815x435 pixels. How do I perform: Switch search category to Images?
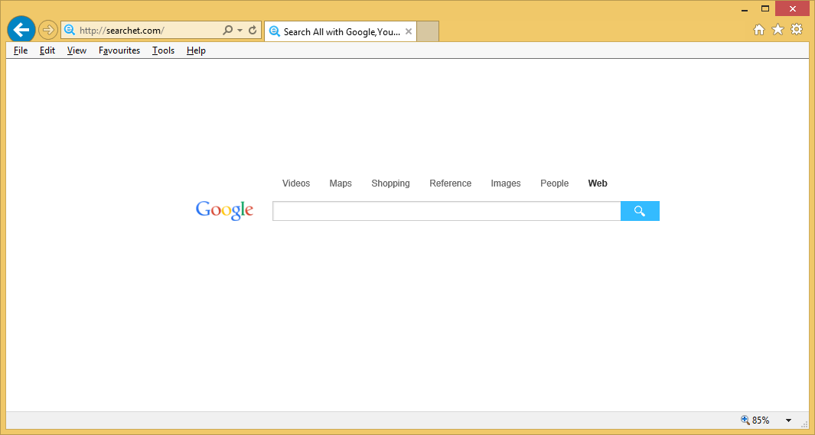[506, 183]
